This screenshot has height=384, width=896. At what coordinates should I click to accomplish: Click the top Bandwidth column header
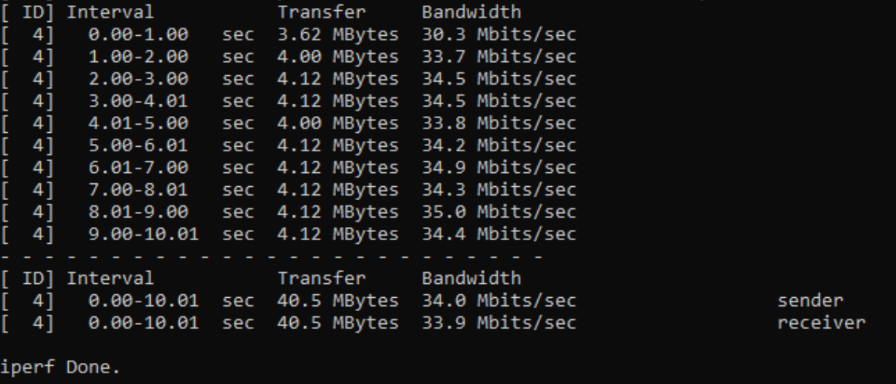471,12
